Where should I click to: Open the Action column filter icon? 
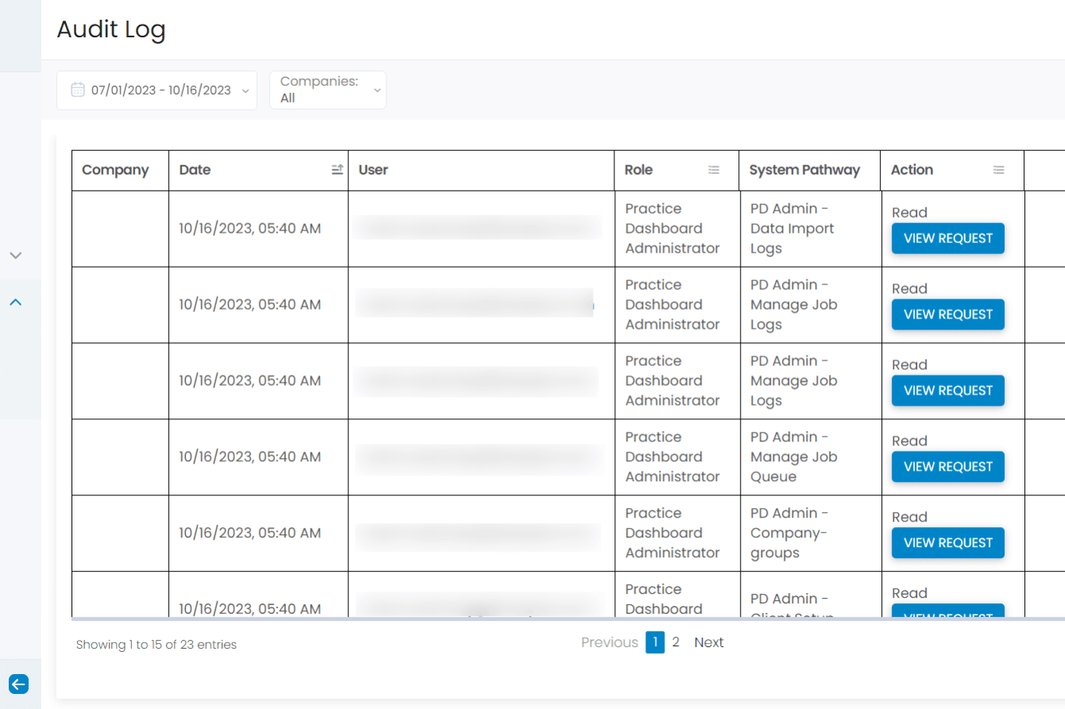(x=999, y=170)
